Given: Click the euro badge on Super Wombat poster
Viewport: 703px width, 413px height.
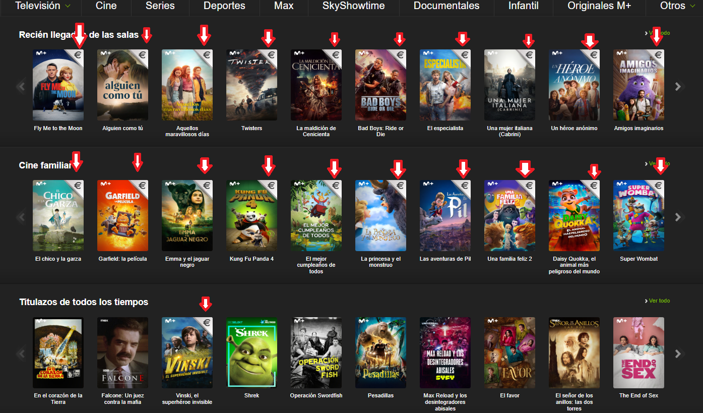Looking at the screenshot, I should pos(658,186).
